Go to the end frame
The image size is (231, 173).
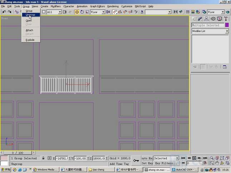(x=205, y=158)
